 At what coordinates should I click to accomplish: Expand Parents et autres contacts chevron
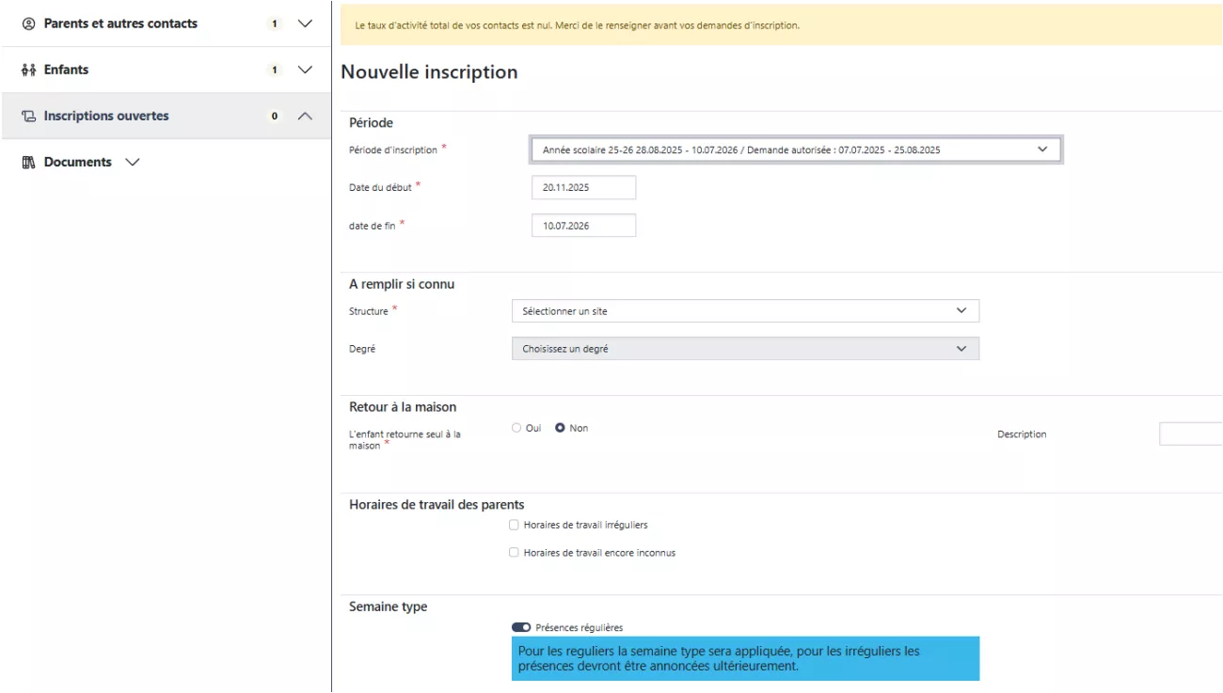(x=304, y=24)
